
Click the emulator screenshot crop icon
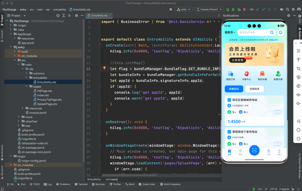(x=298, y=68)
